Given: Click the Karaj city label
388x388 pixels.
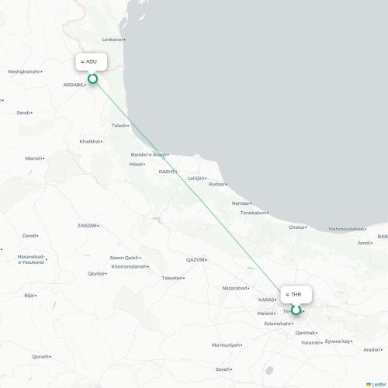Looking at the screenshot, I should click(266, 300).
